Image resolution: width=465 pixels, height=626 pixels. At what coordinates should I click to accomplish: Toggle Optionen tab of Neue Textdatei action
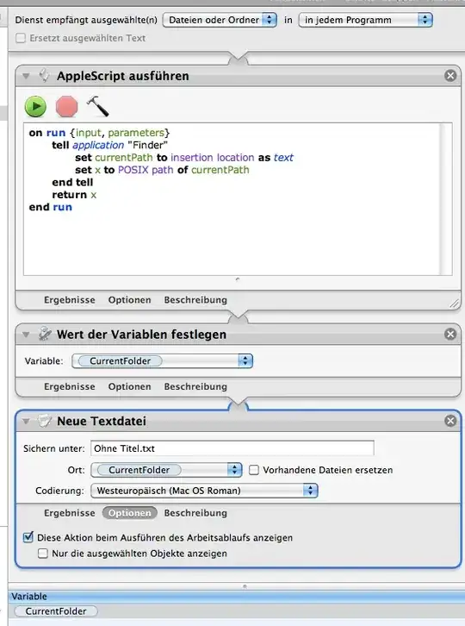tap(130, 513)
